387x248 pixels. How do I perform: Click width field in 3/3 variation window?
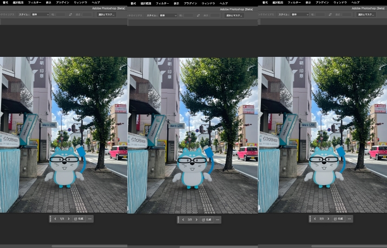coord(320,15)
